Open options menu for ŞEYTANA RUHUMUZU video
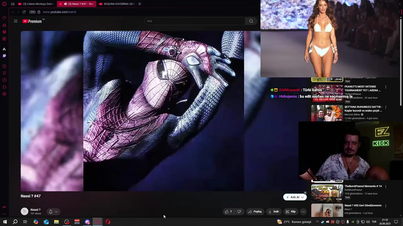 (386, 107)
